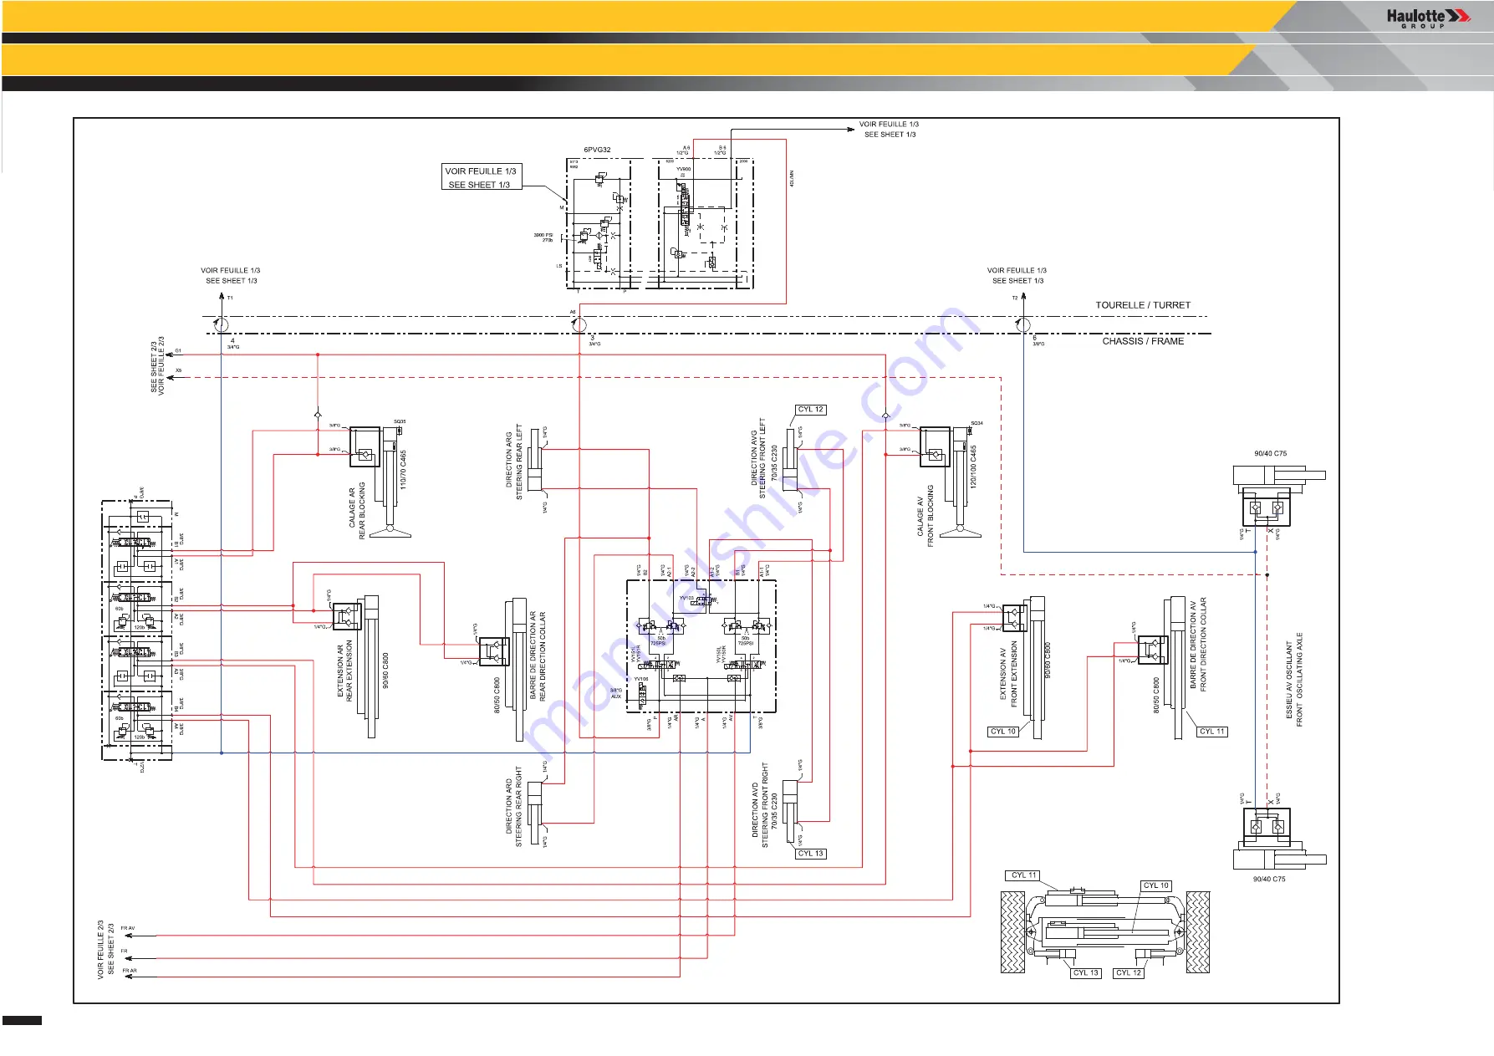Screen dimensions: 1494x1056
Task: Click the EXTENSION AR REAR EXTENSION label
Action: tap(344, 670)
